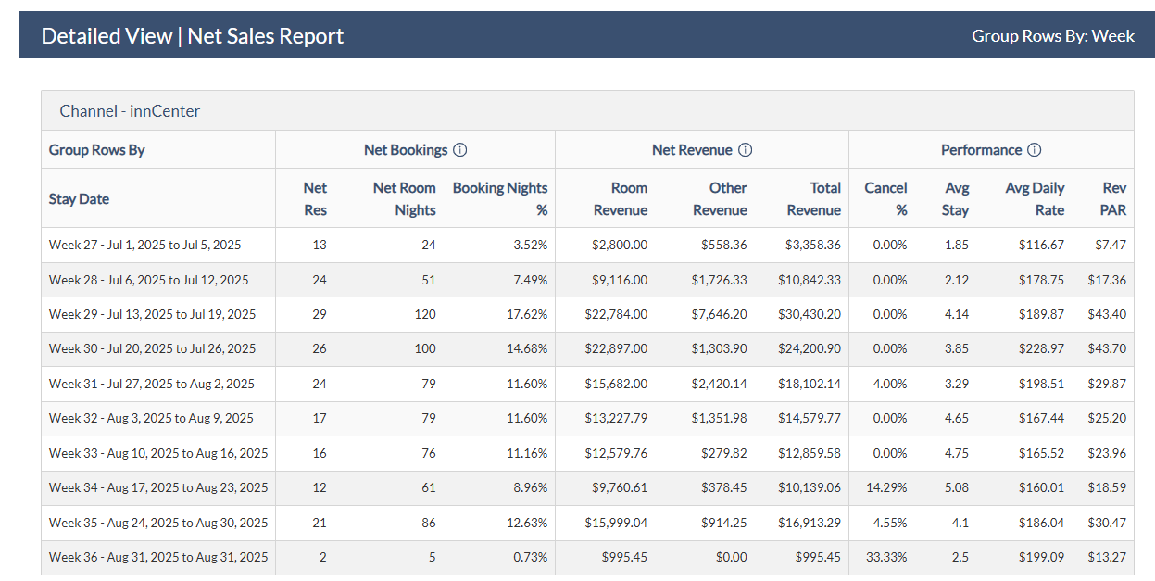Click Week 27 total revenue $3,358.36
The width and height of the screenshot is (1155, 581).
(813, 245)
